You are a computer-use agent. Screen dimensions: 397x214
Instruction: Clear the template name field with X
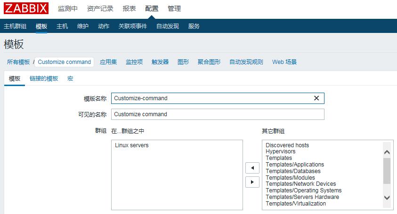[316, 98]
